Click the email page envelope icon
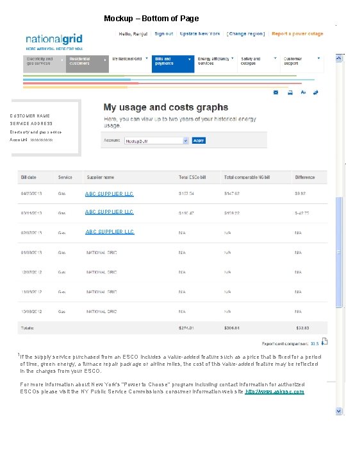Viewport: 346px width, 462px height. 276,92
